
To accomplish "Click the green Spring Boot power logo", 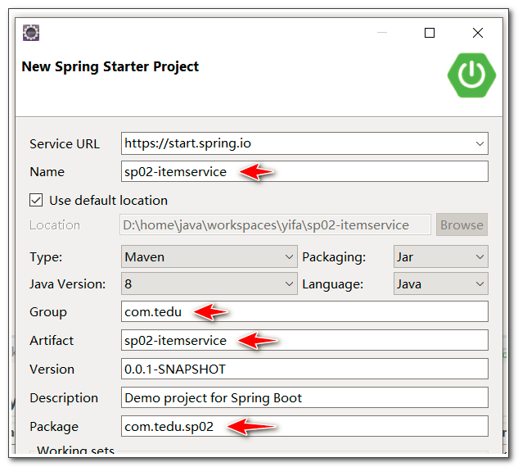I will coord(471,75).
